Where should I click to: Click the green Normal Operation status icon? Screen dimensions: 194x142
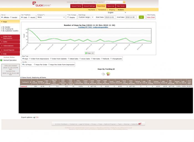[x=1, y=60]
